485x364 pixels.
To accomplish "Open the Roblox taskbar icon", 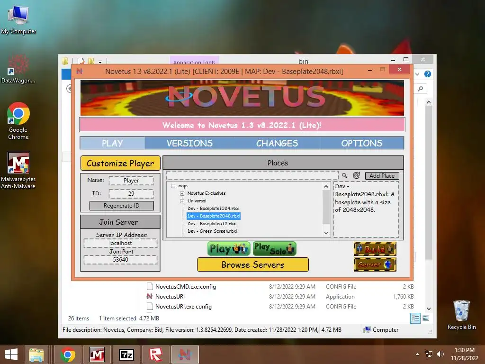I will click(155, 355).
